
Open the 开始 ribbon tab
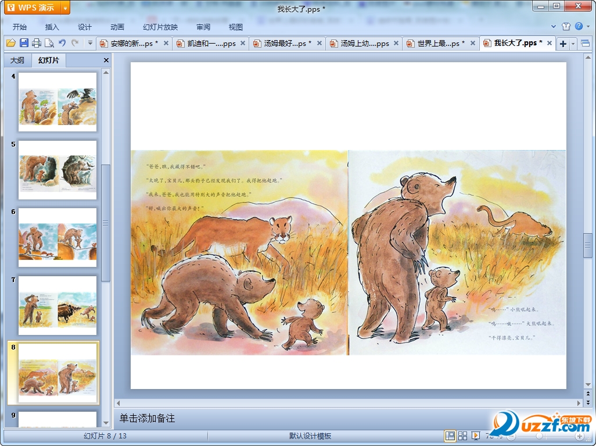point(19,27)
